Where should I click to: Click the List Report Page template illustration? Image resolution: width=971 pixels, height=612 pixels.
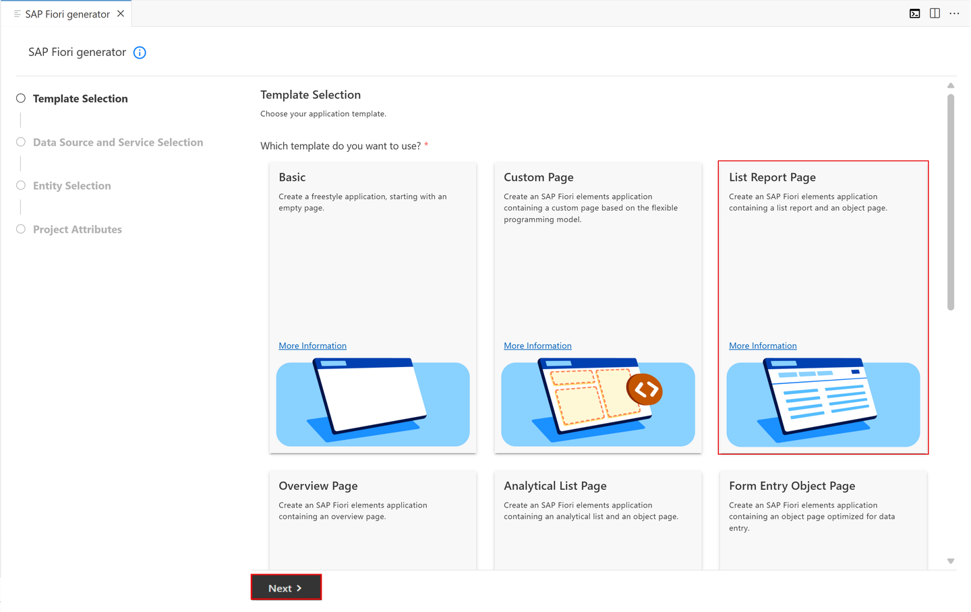823,403
